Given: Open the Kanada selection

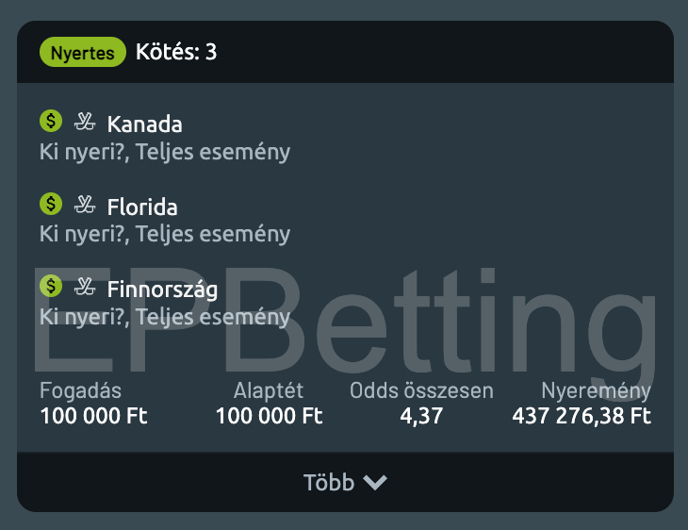Looking at the screenshot, I should 145,124.
